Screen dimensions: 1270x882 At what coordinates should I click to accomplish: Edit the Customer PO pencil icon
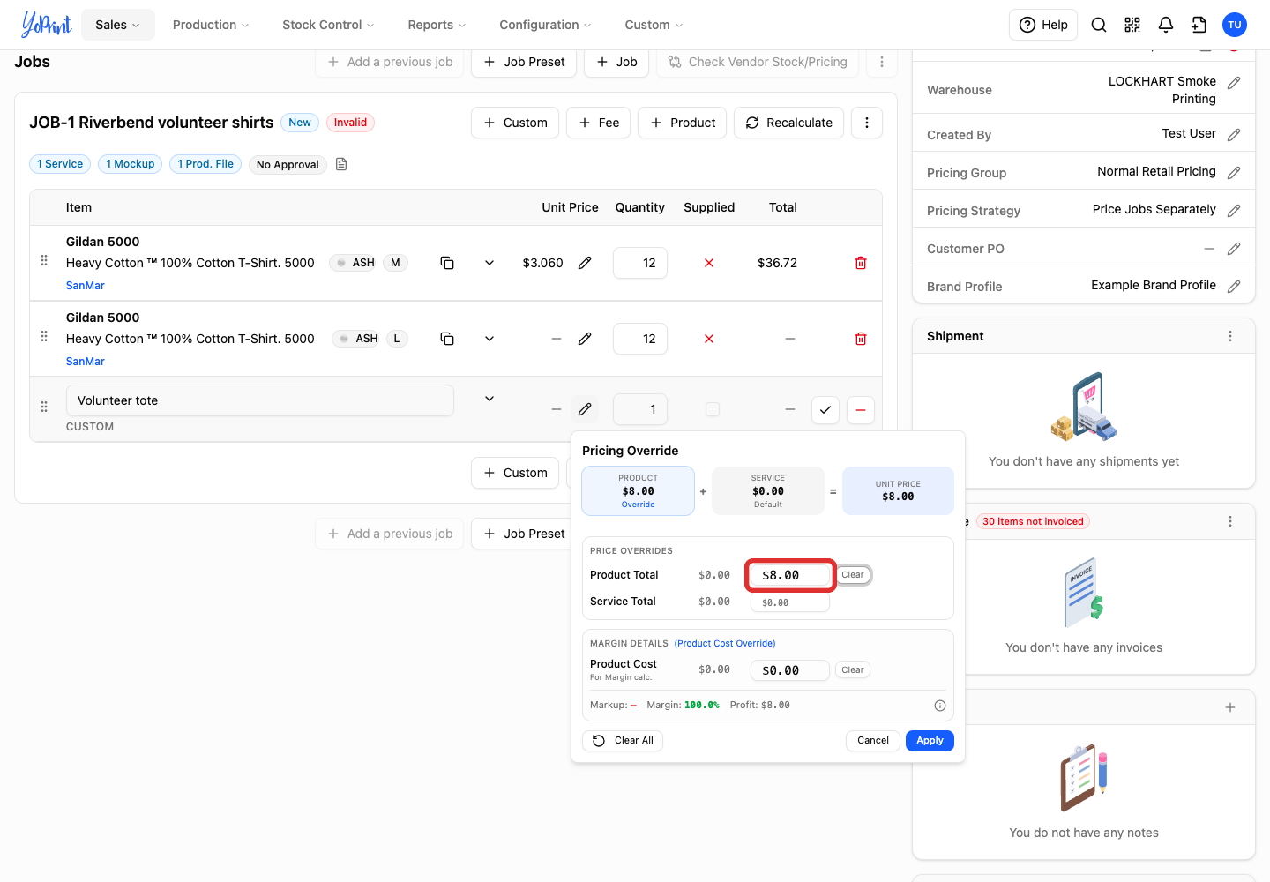click(x=1234, y=249)
